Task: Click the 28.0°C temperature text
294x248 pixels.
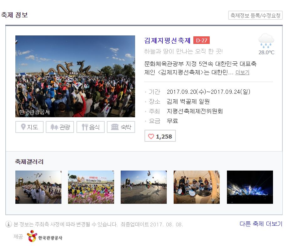Action: point(266,52)
